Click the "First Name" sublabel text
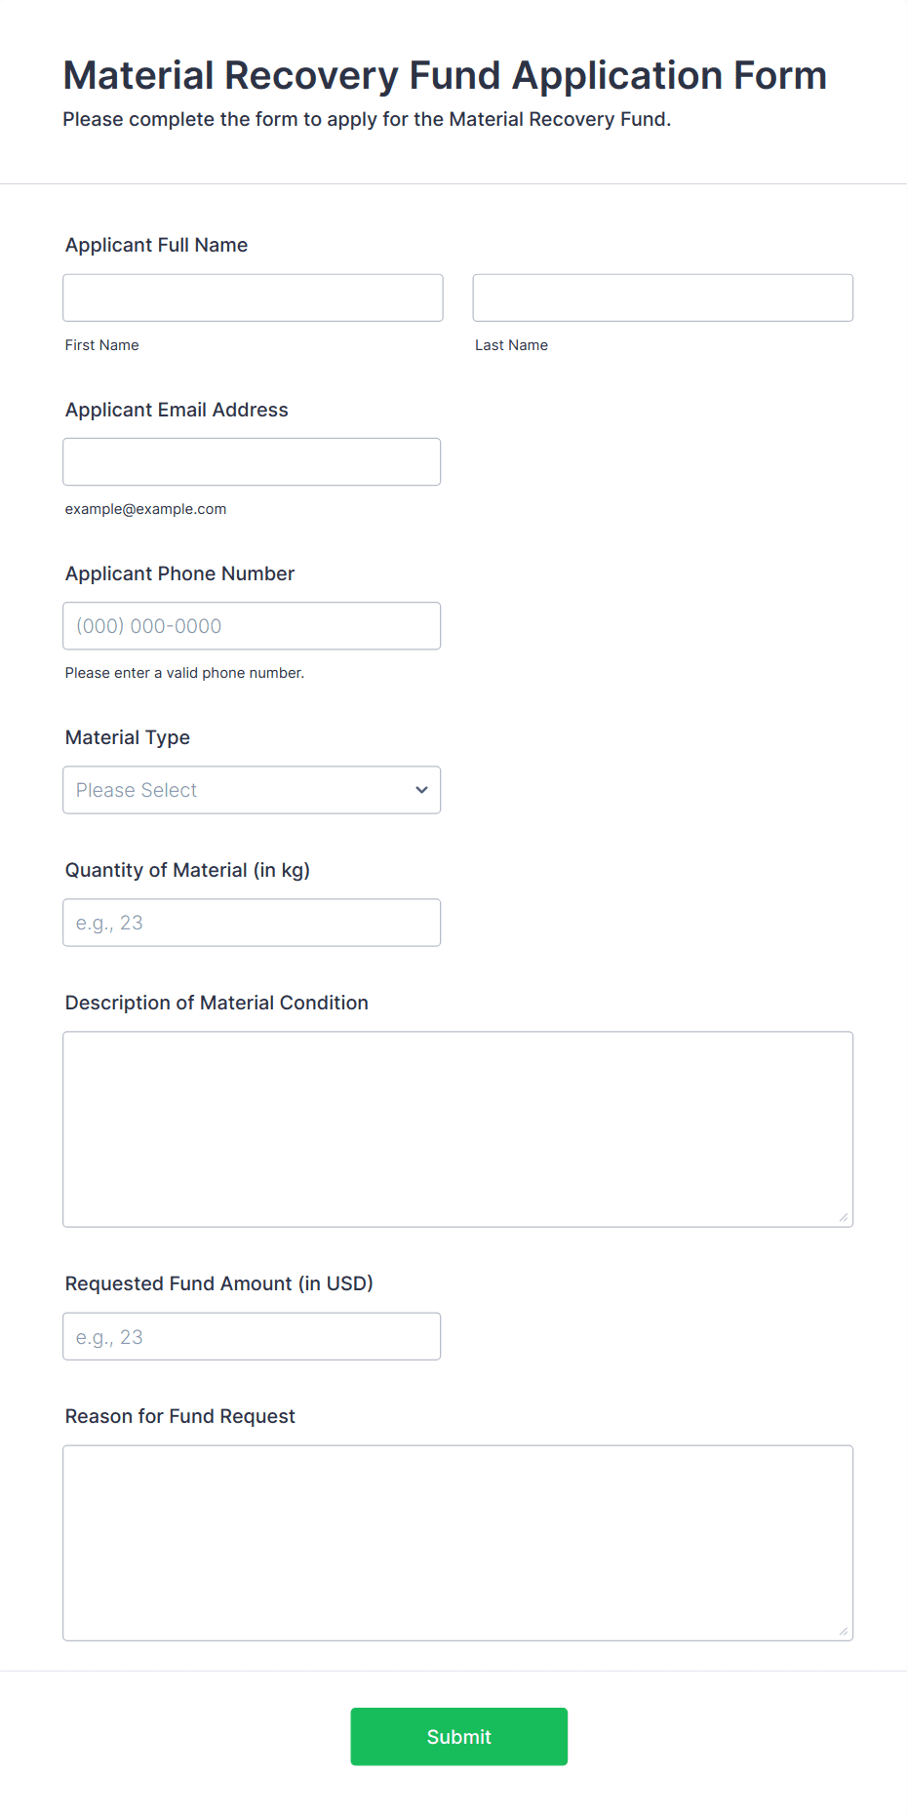907x1814 pixels. click(101, 345)
